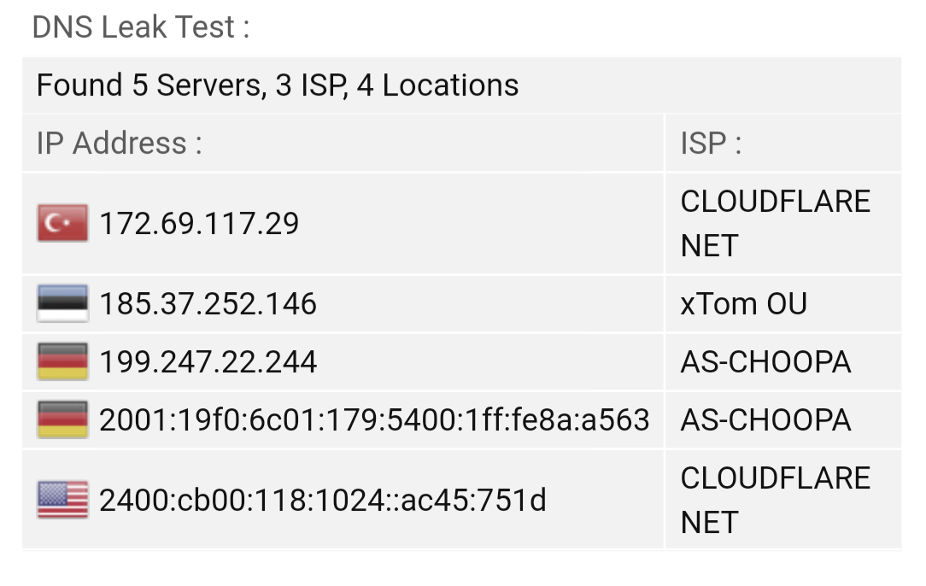Click the Estonia flag icon
The width and height of the screenshot is (926, 586).
pos(62,303)
